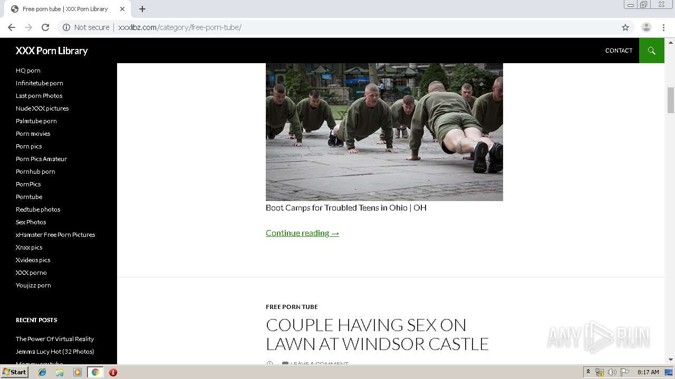Open recent post The Power Of Virtual Reality

click(55, 339)
